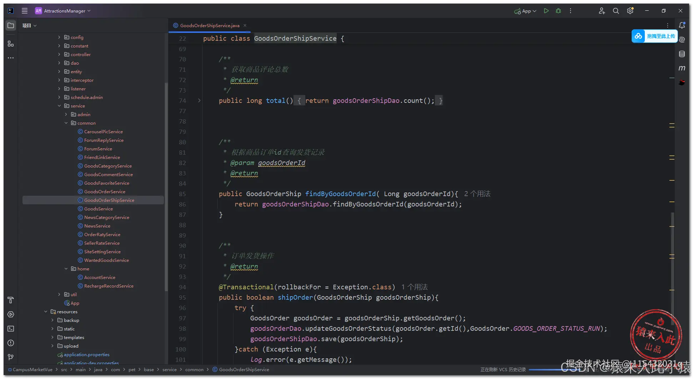Open Search Everywhere magnifier
This screenshot has height=379, width=693.
(616, 11)
